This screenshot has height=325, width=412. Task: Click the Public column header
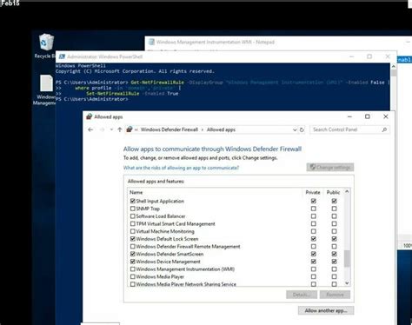pos(333,192)
